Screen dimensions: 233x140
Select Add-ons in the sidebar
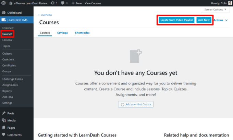[x=8, y=97]
